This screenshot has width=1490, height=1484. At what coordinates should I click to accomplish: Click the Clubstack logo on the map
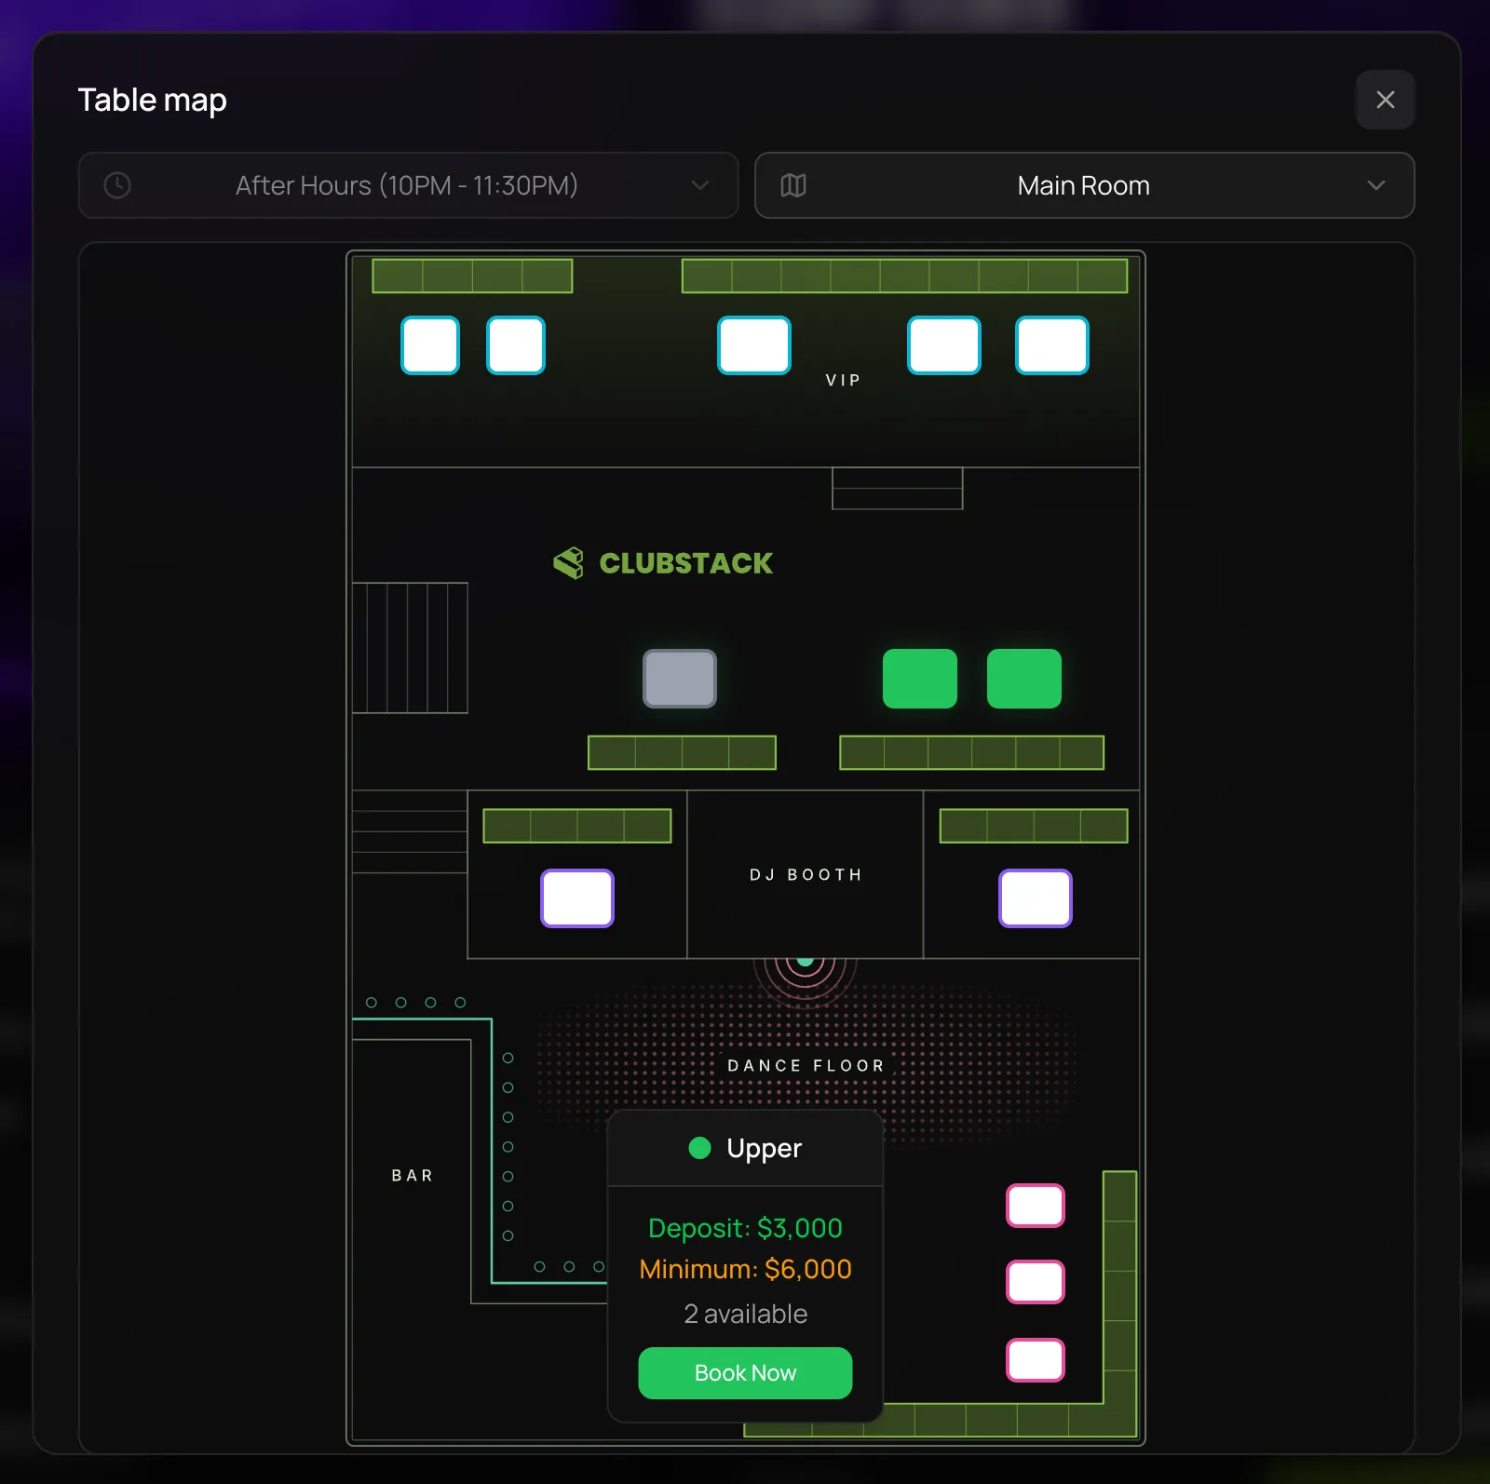coord(663,563)
